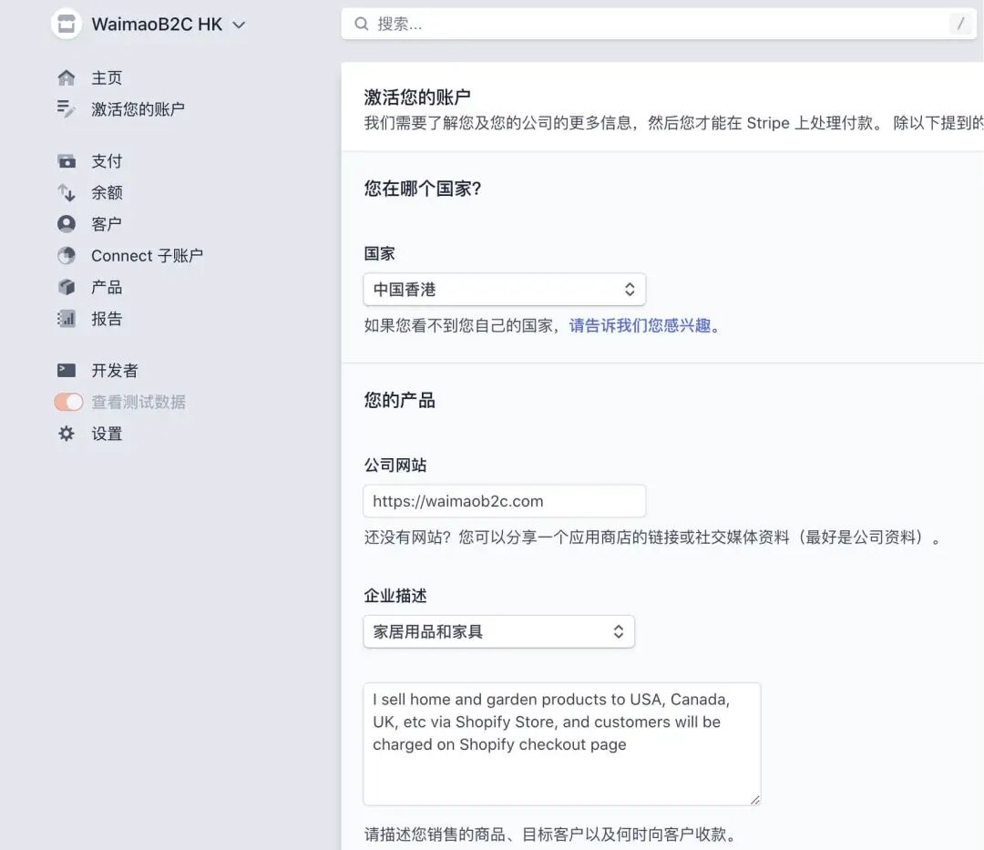
Task: Click the activate-account icon beside 激活您的账户
Action: (66, 109)
